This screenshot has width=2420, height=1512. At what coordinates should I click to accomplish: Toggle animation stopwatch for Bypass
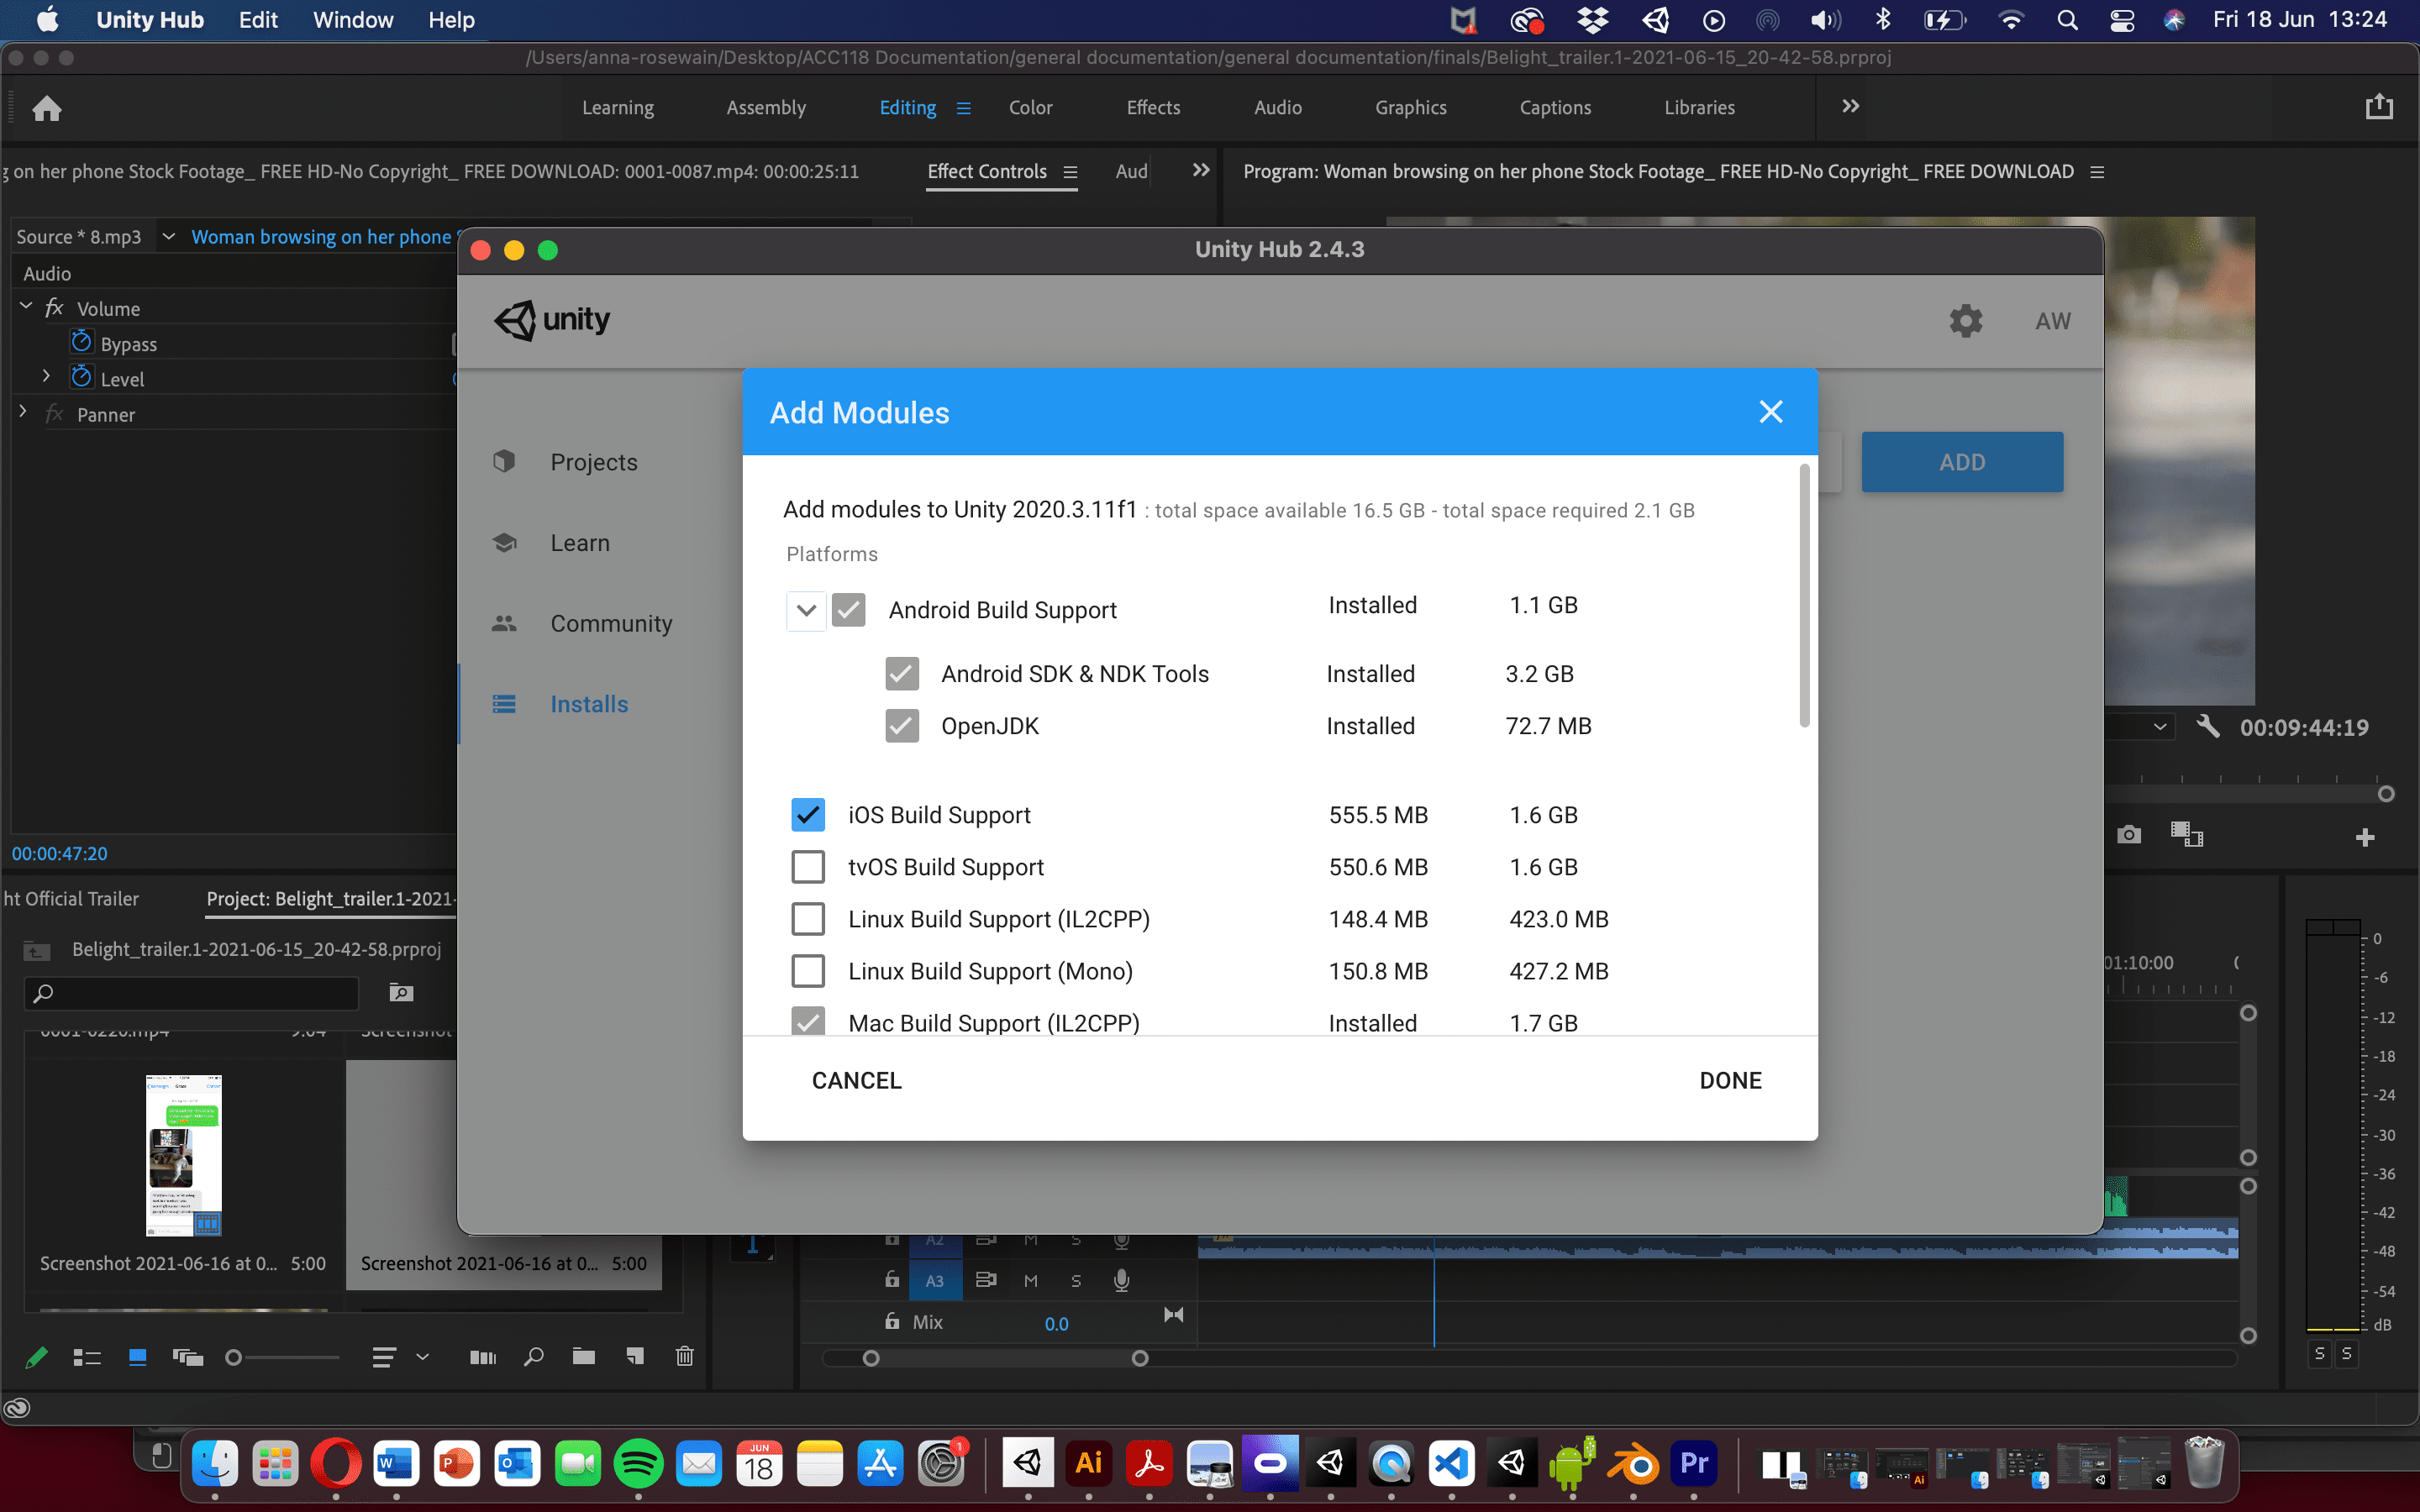[81, 341]
